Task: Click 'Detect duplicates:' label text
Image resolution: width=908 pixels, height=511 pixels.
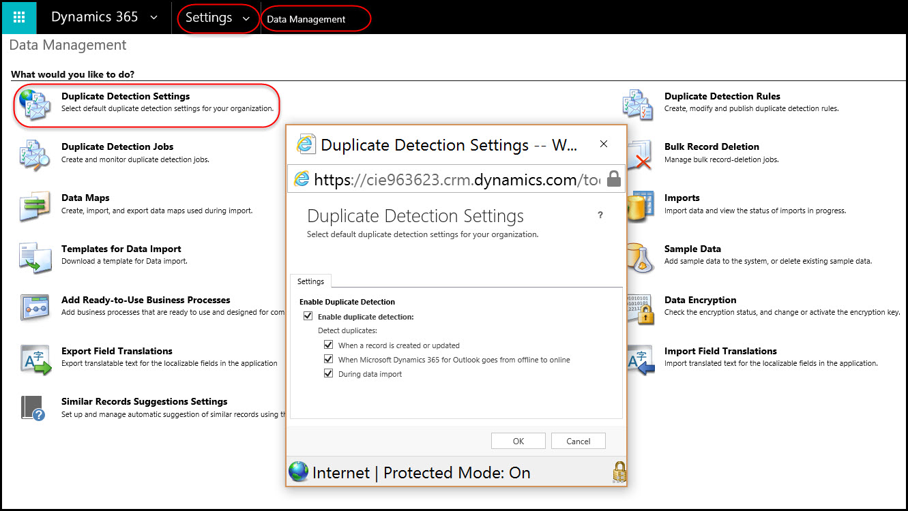Action: click(x=347, y=330)
